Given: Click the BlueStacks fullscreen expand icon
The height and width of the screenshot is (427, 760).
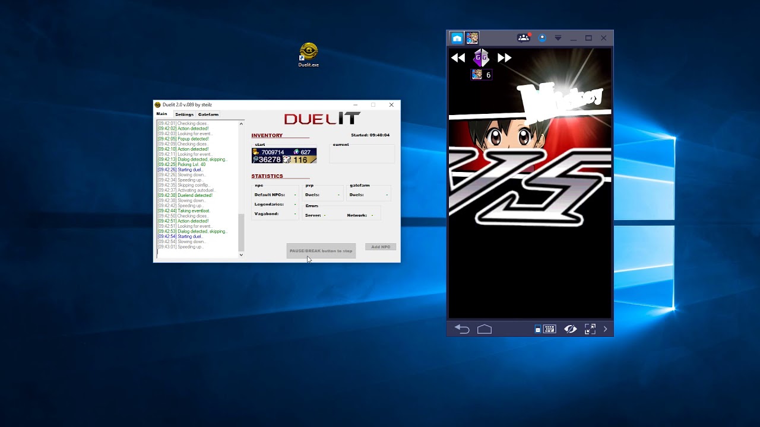Looking at the screenshot, I should pos(590,329).
